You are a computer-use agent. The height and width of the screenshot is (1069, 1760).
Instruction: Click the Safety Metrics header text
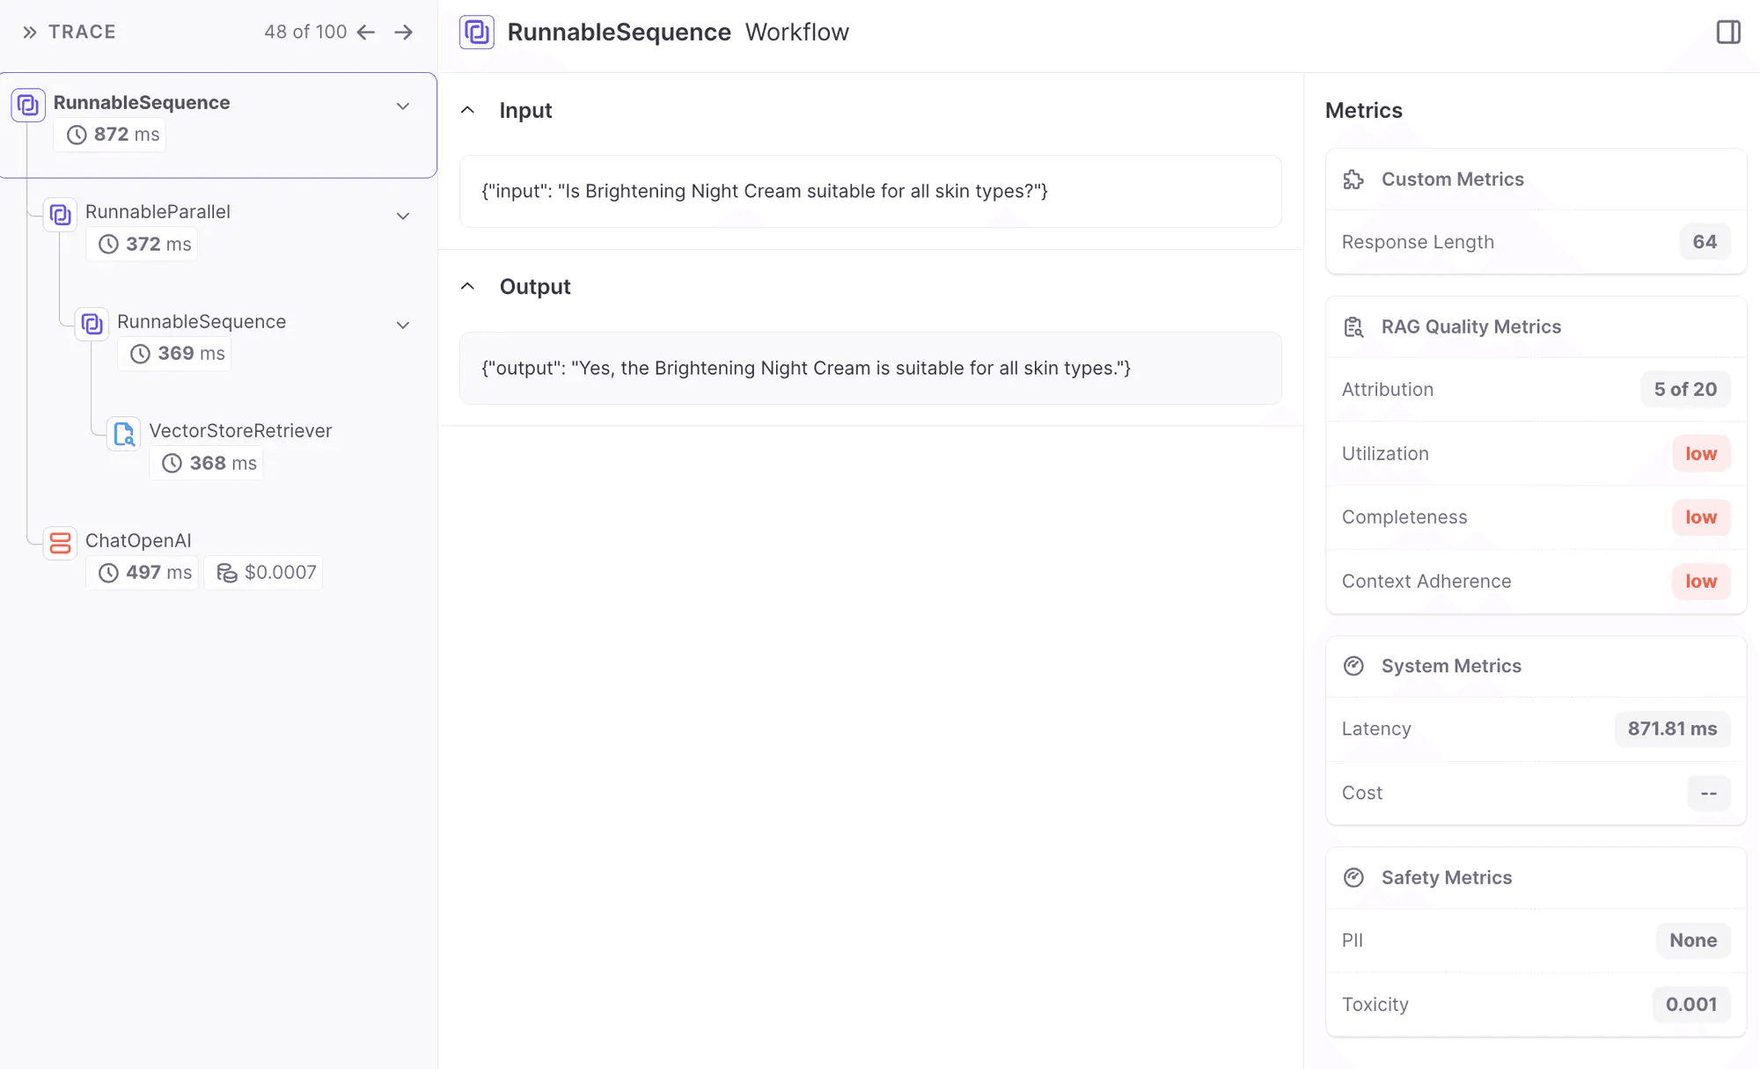1446,878
